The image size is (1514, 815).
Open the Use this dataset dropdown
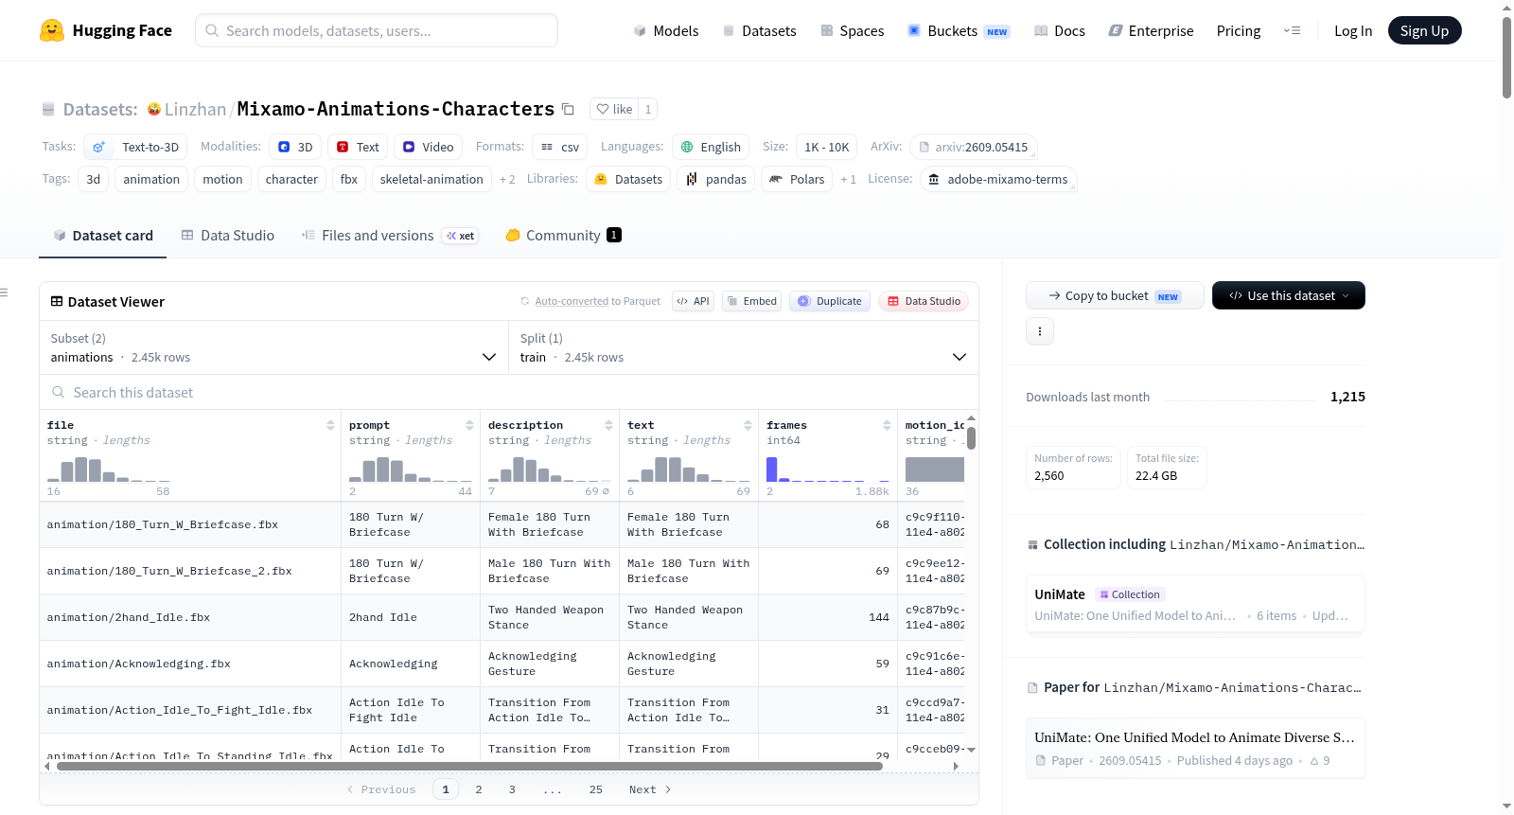pyautogui.click(x=1289, y=295)
